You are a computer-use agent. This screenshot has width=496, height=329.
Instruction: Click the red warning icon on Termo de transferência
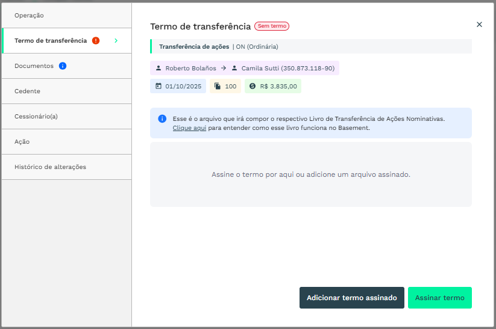click(x=96, y=40)
